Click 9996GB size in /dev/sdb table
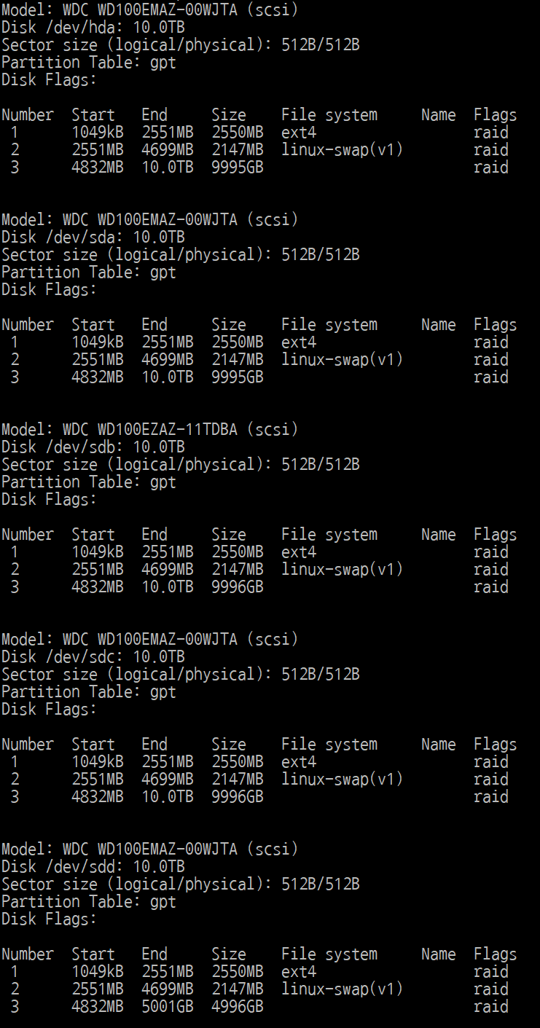The height and width of the screenshot is (1028, 540). pyautogui.click(x=237, y=587)
